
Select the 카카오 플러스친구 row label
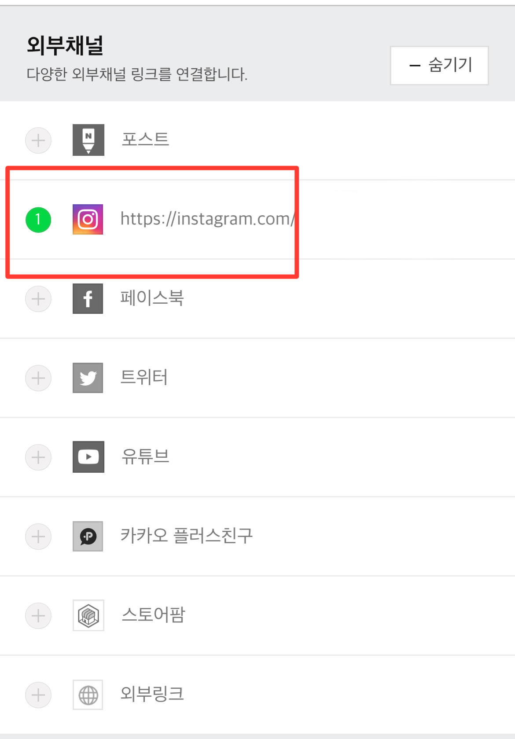(187, 536)
